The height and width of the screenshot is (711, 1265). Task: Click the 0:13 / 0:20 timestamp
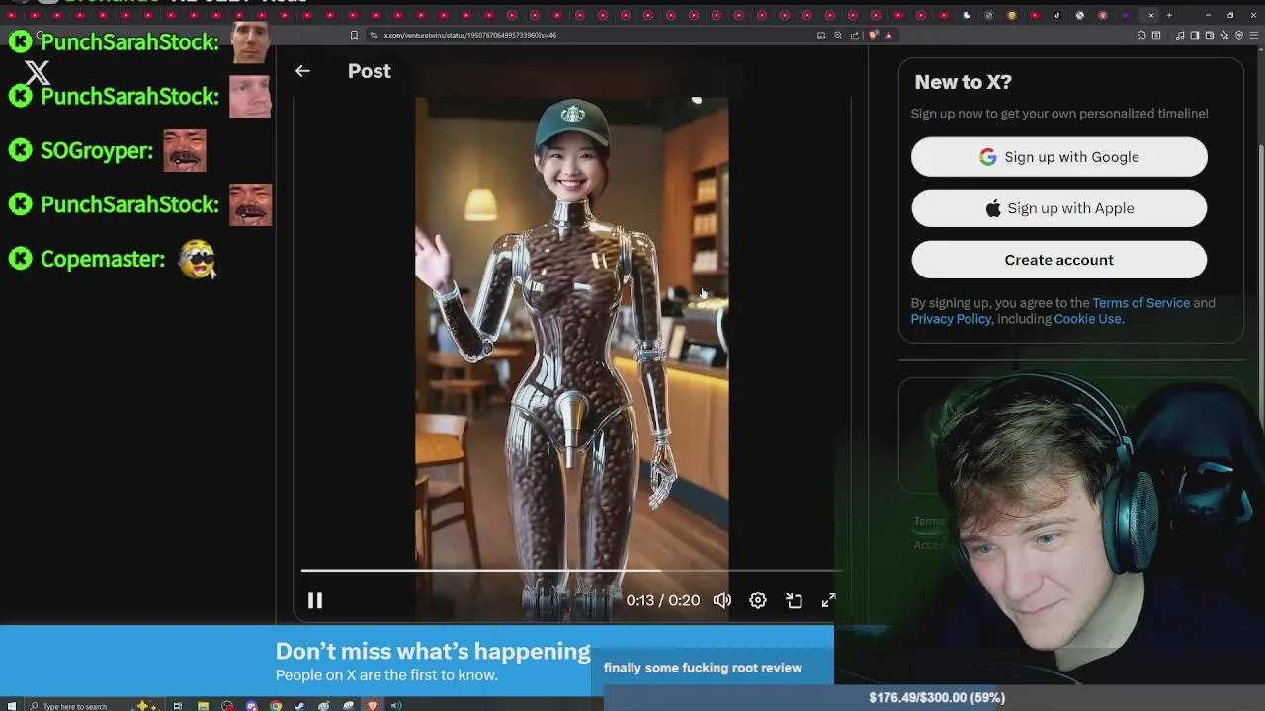coord(662,600)
